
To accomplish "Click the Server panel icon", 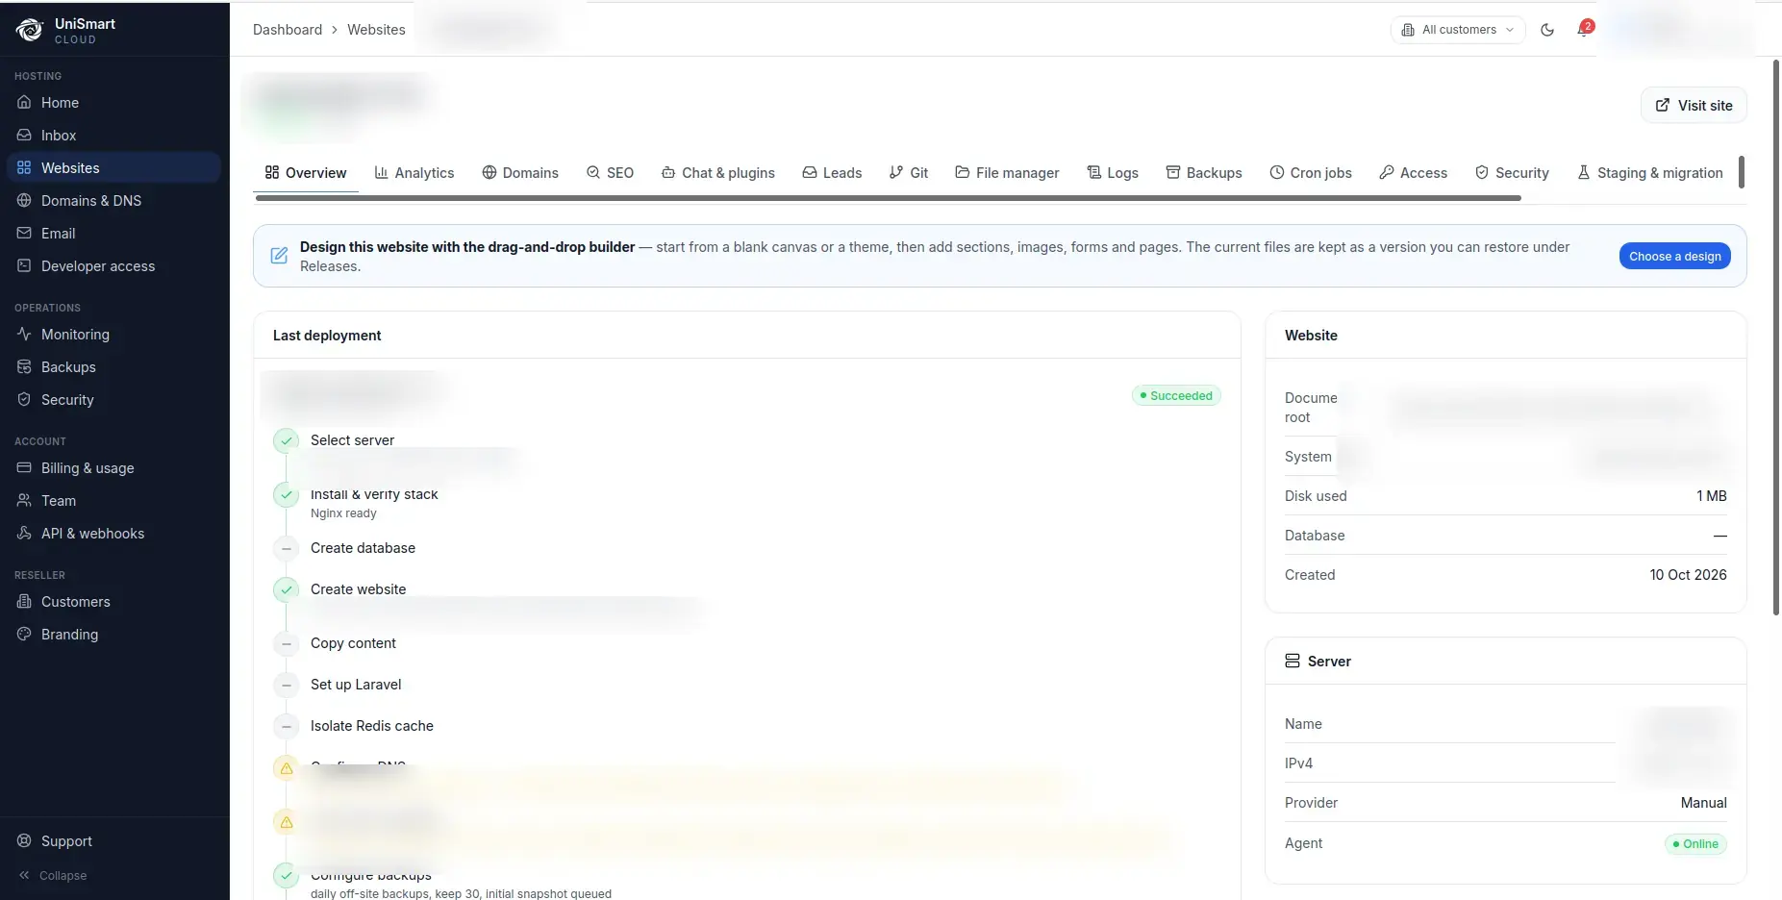I will click(1293, 662).
